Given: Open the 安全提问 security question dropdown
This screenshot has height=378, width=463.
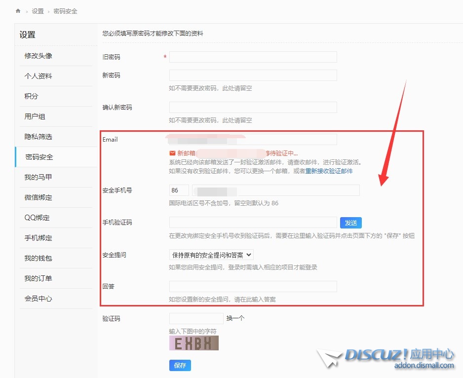Looking at the screenshot, I should tap(211, 255).
